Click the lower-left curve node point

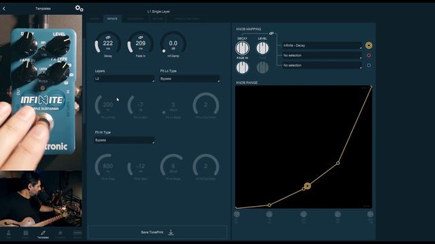(x=269, y=205)
